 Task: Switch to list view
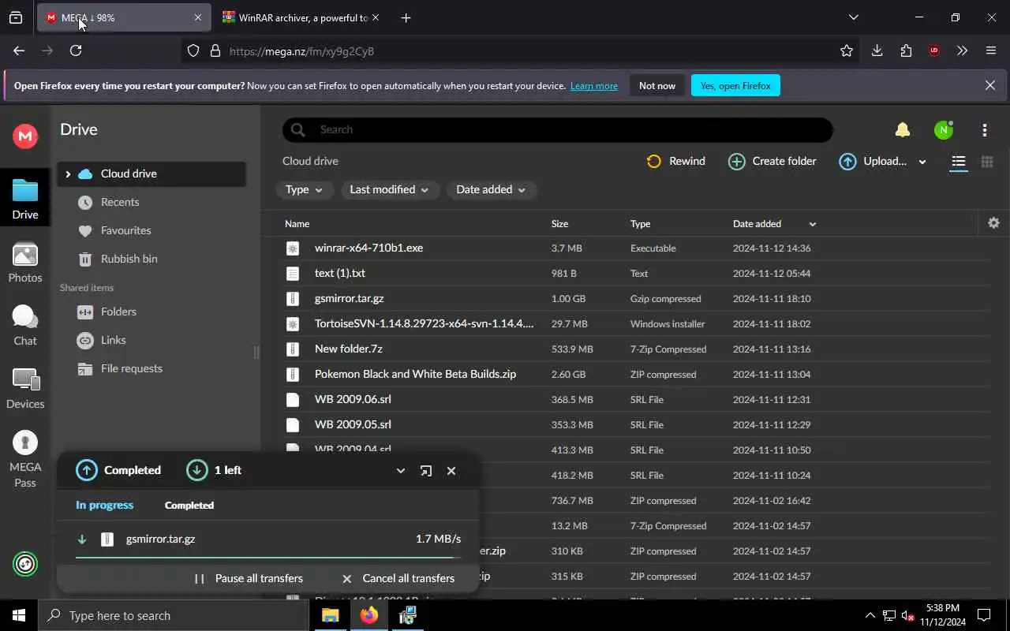[x=959, y=162]
